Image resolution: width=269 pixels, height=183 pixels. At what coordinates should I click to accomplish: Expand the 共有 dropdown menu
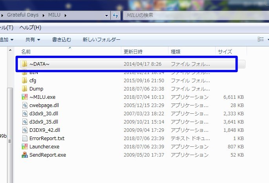(x=33, y=39)
